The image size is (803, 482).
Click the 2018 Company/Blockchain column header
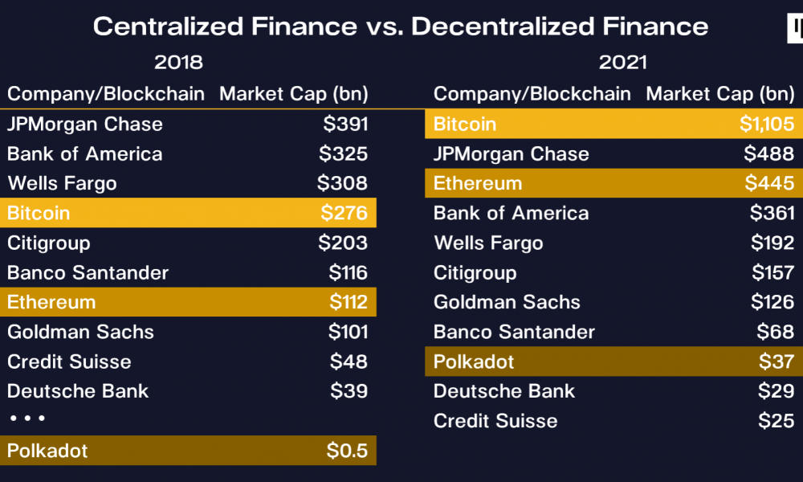click(x=106, y=94)
